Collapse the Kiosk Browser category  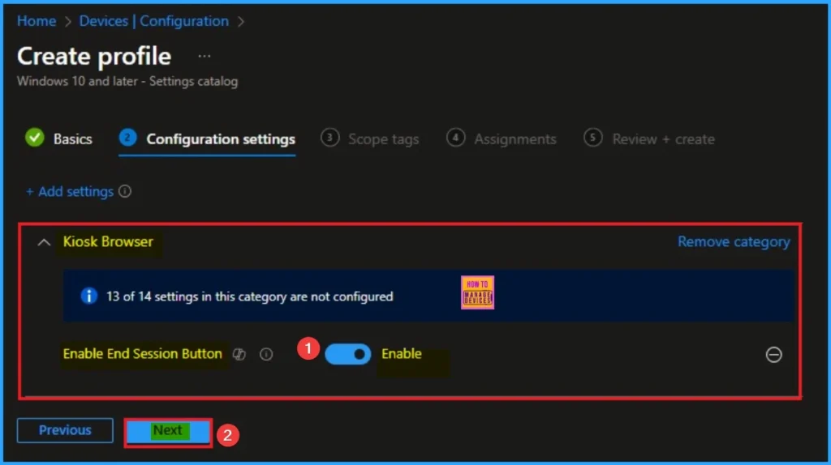[45, 242]
